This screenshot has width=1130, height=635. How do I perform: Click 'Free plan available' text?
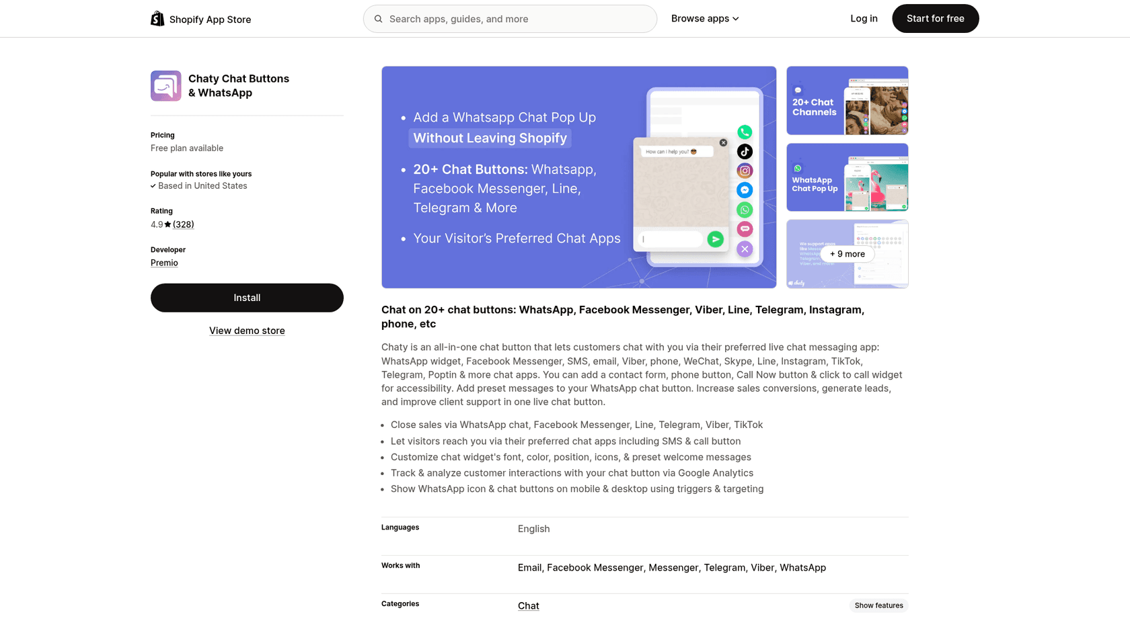(x=187, y=148)
